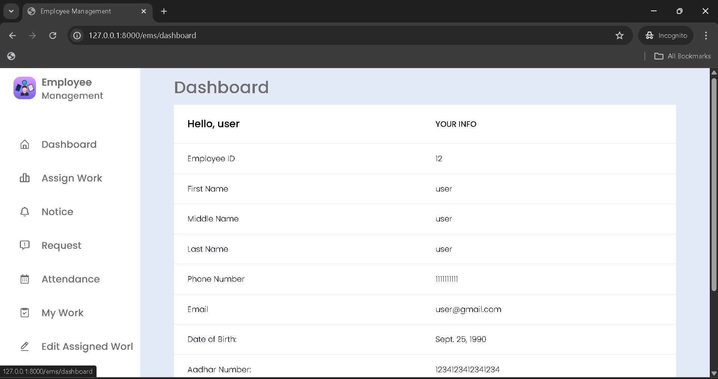Click the Notice bell icon
The width and height of the screenshot is (718, 379).
25,212
